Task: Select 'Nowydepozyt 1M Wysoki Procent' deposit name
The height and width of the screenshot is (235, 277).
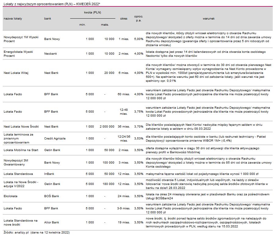Action: tap(21, 39)
